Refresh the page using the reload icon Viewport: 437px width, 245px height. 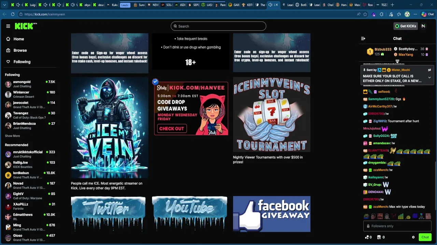coord(13,14)
